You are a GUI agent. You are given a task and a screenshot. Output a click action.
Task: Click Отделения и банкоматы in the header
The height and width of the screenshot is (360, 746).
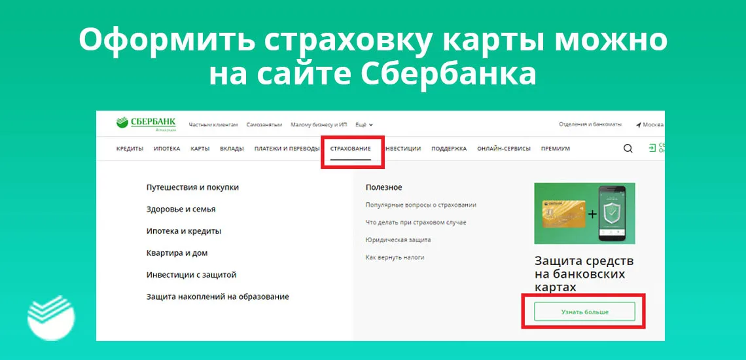[x=589, y=124]
